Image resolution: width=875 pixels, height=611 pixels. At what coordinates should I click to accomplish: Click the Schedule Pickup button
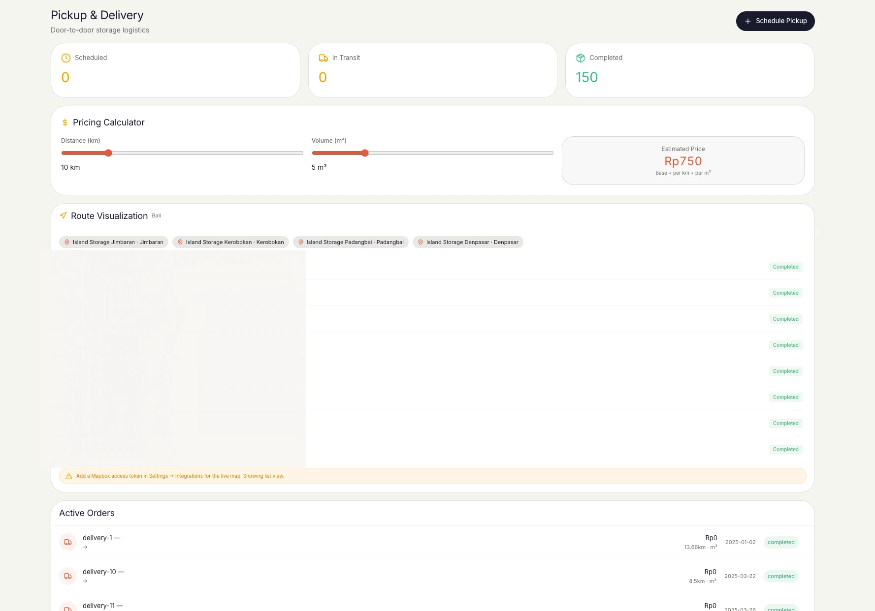coord(775,21)
